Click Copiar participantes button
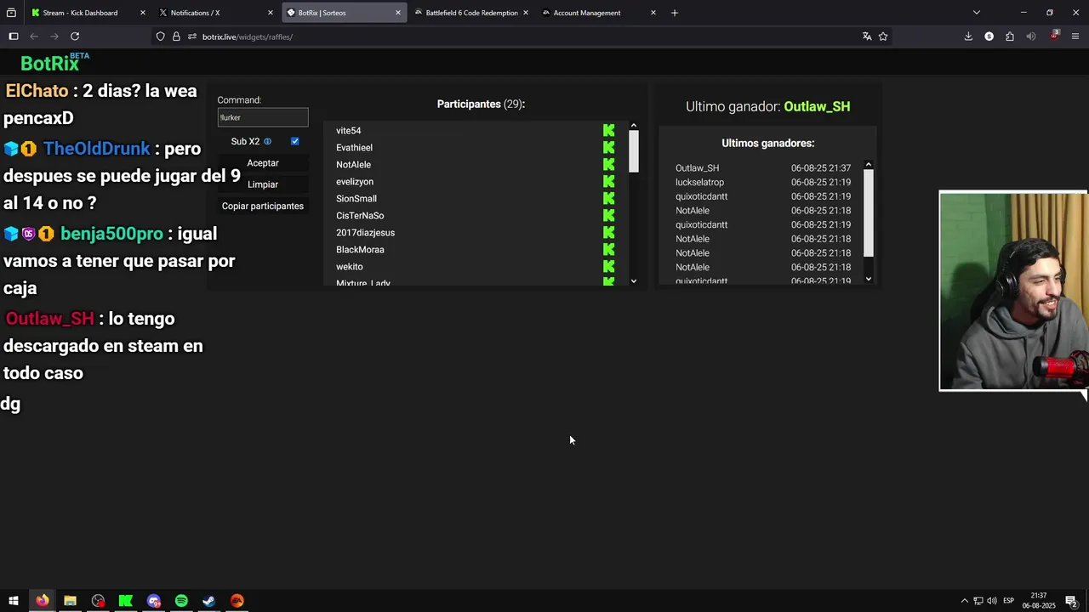Image resolution: width=1089 pixels, height=612 pixels. pos(263,206)
